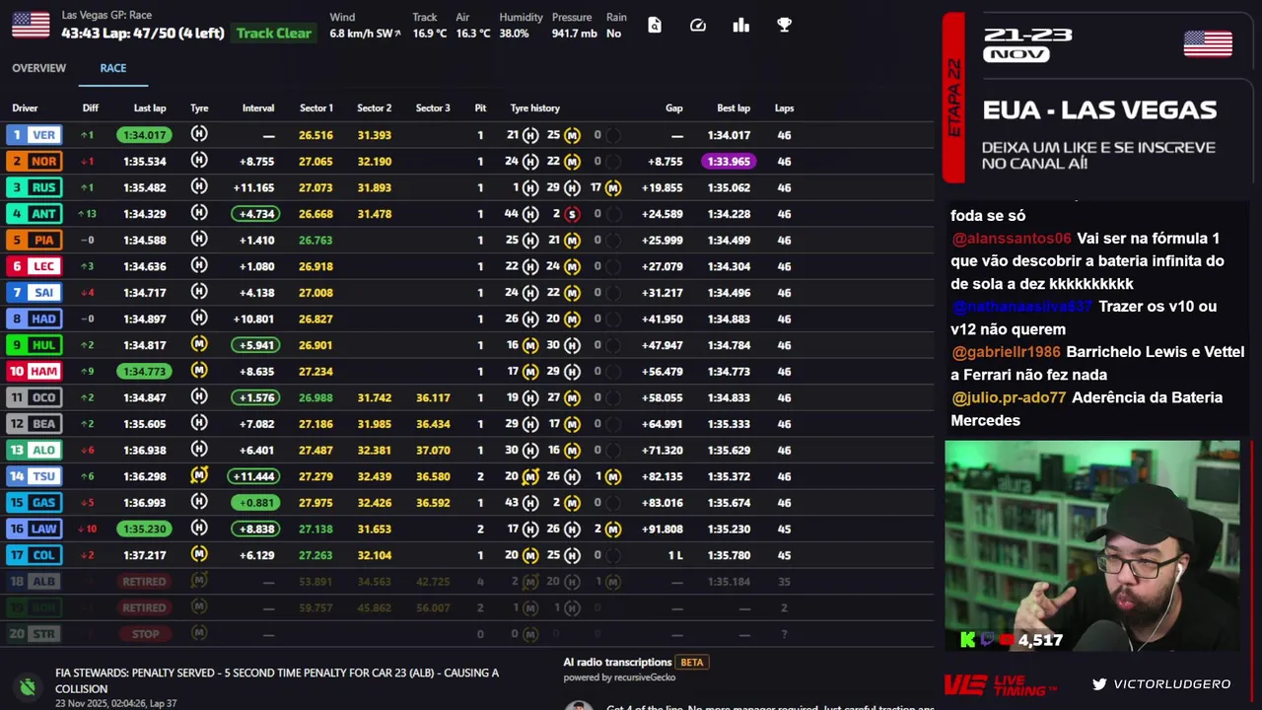This screenshot has width=1262, height=710.
Task: Click the EUA - LAS VEGAS banner title
Action: coord(1099,109)
